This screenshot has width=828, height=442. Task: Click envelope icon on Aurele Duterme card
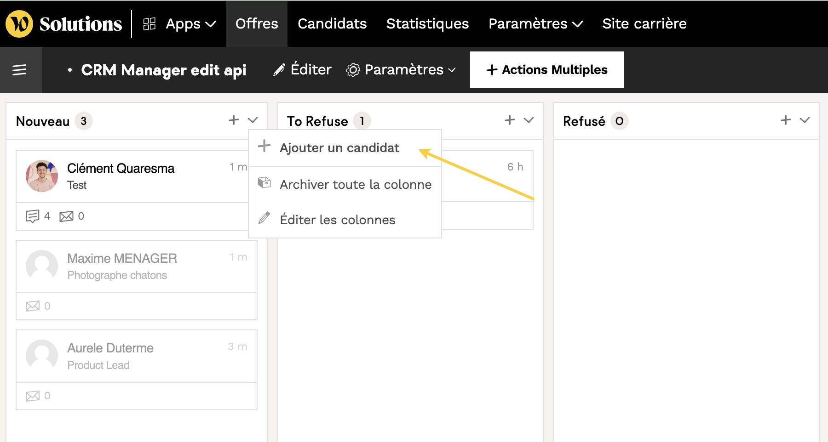click(33, 396)
